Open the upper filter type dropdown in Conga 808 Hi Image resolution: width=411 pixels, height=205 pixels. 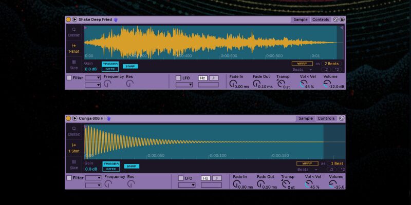pos(94,177)
